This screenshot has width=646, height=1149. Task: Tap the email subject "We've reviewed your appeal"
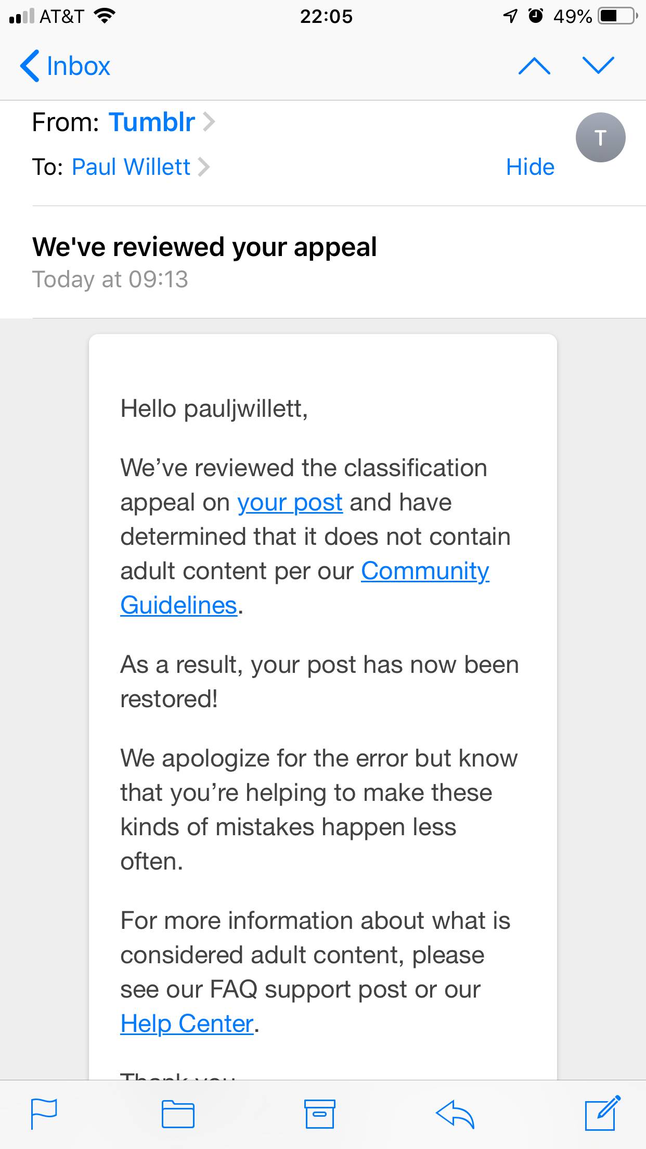click(x=204, y=247)
